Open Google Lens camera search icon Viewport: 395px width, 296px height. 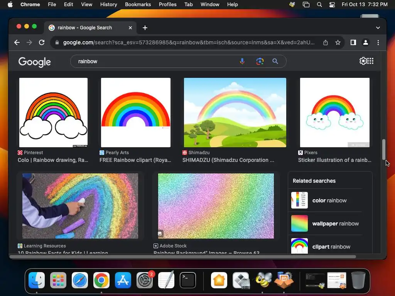tap(260, 61)
